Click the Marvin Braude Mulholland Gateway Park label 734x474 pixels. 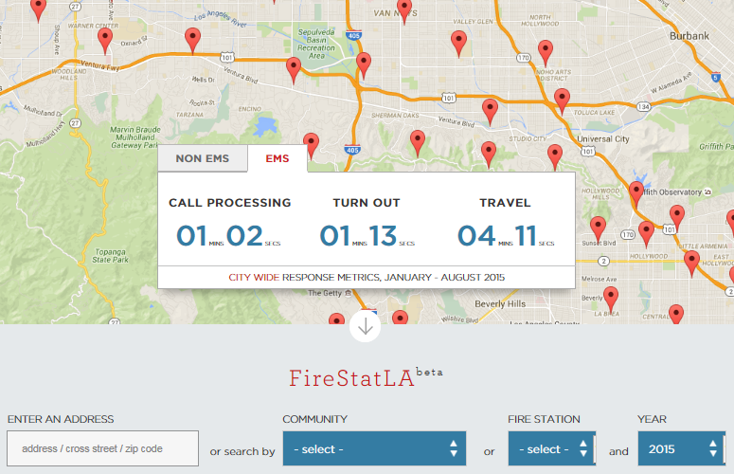point(134,137)
